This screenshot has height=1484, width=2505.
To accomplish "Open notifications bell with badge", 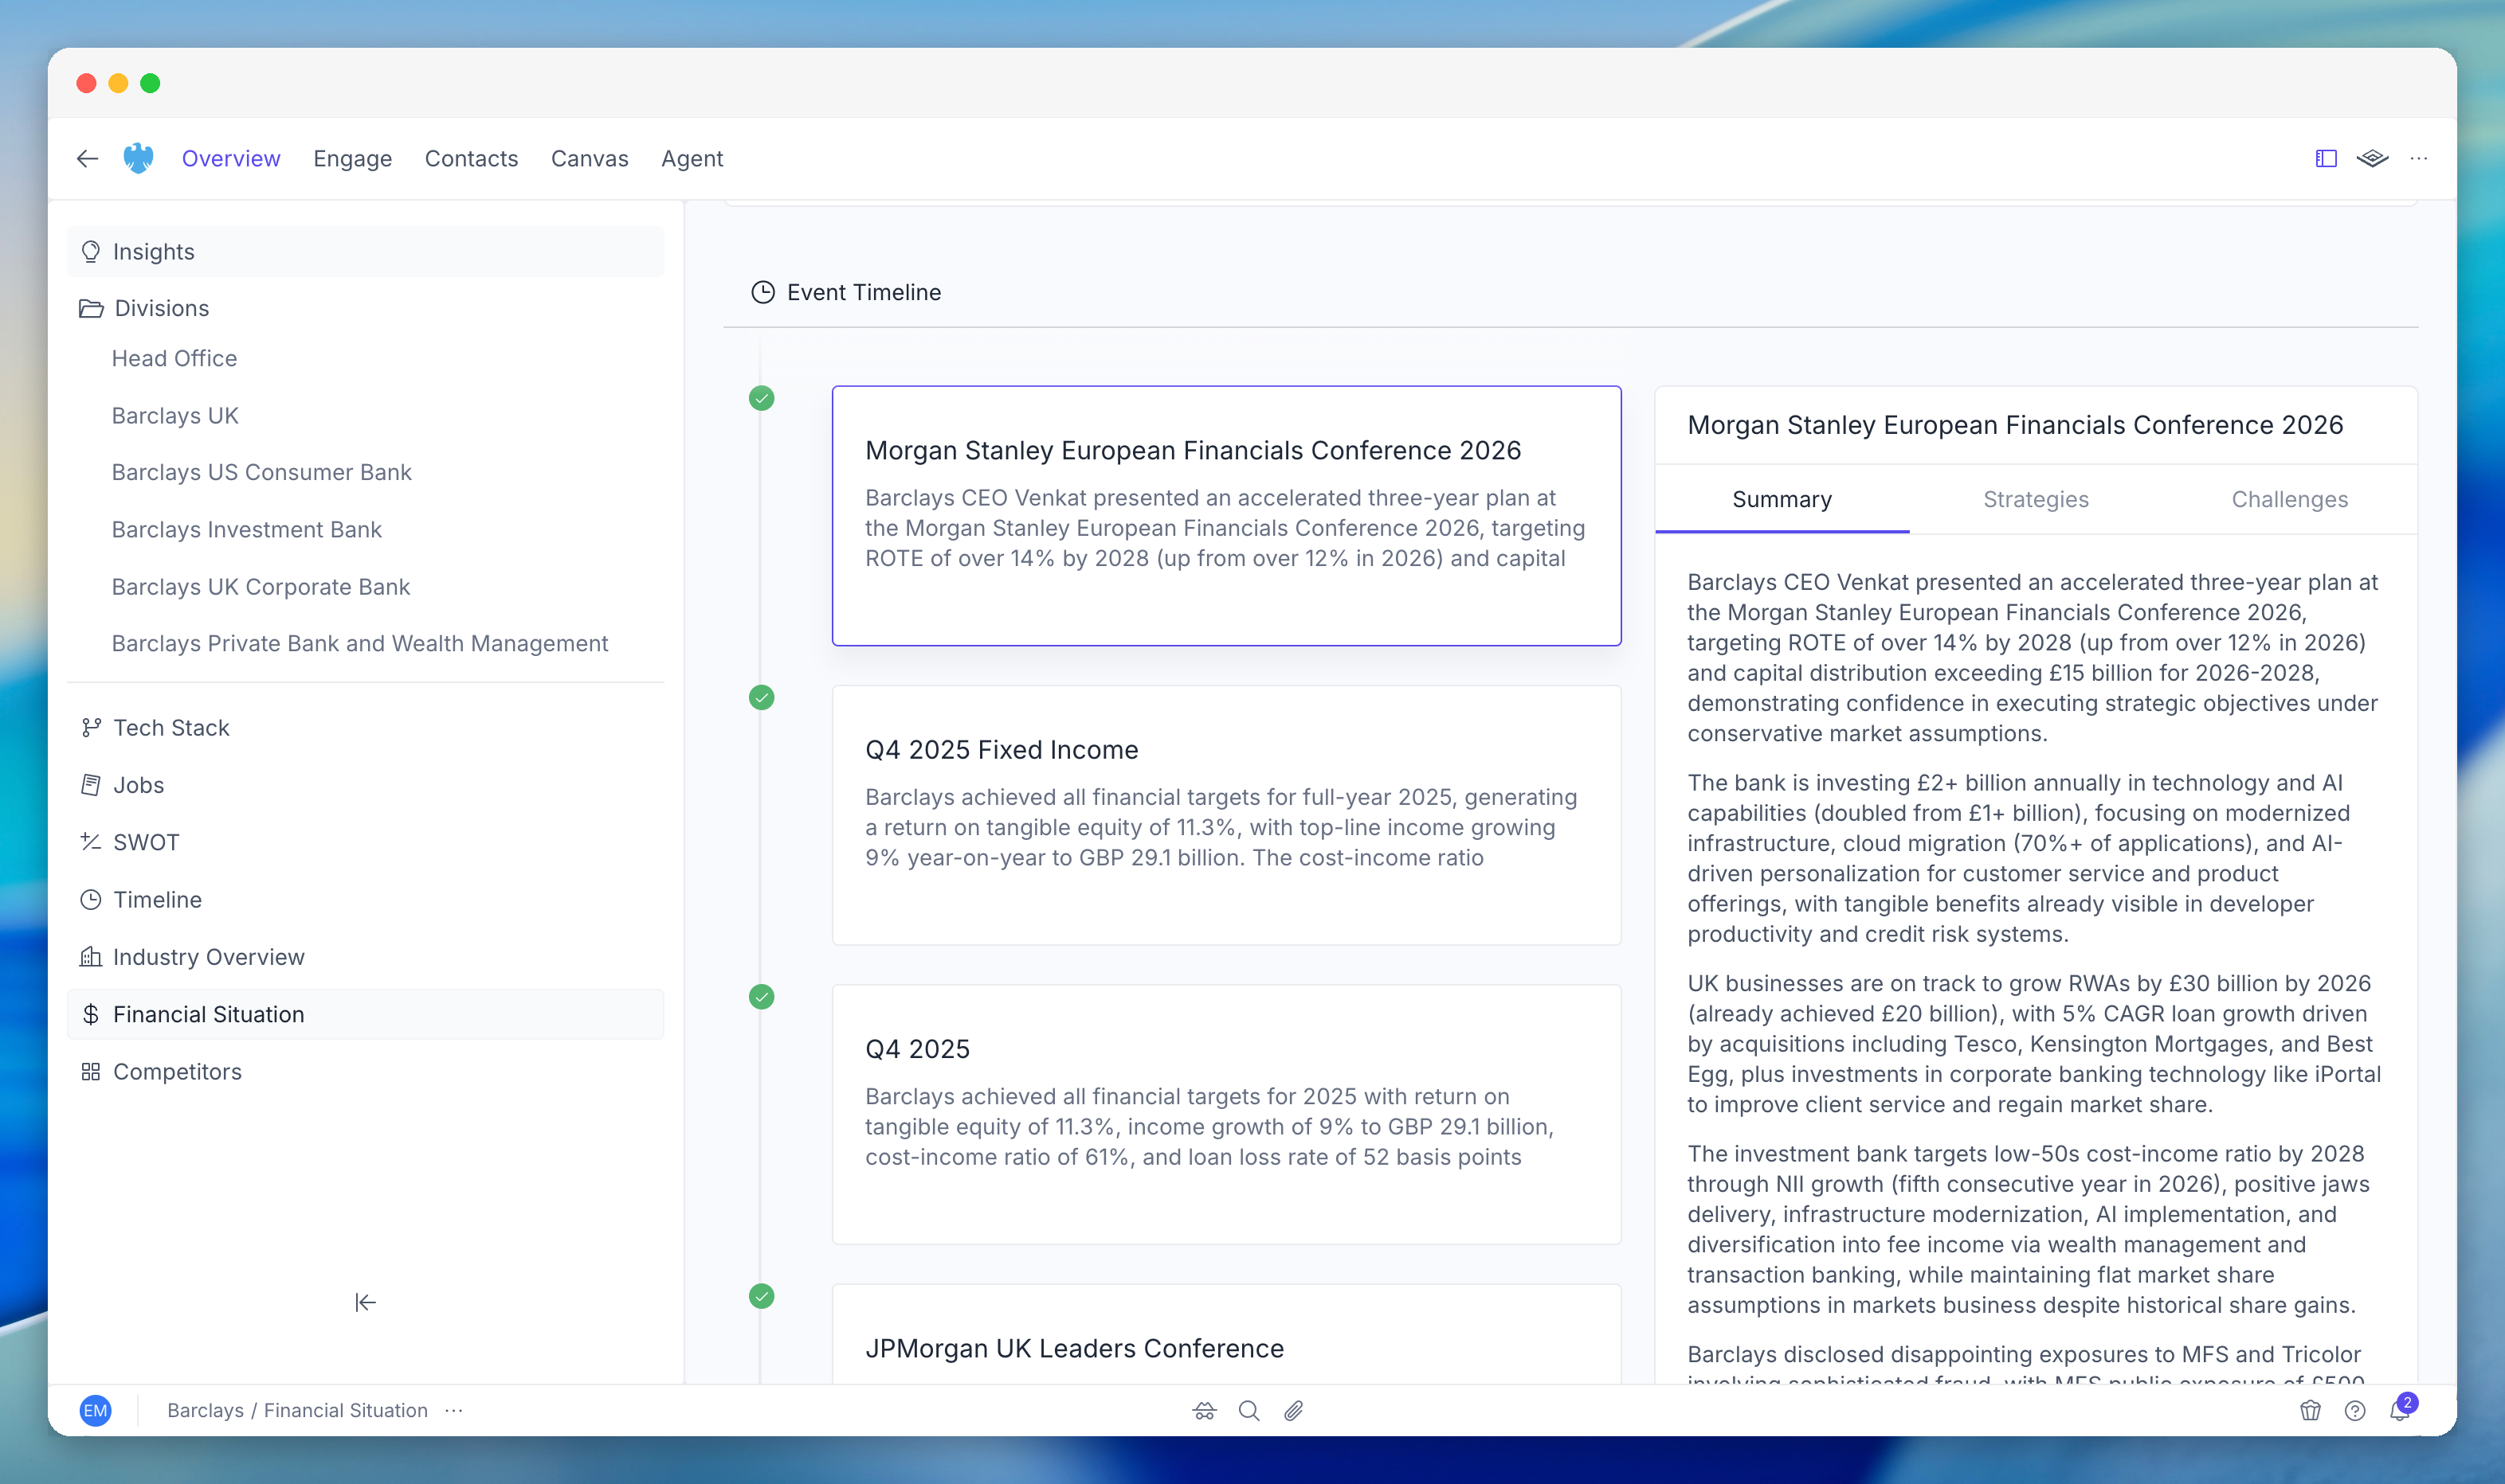I will tap(2401, 1409).
